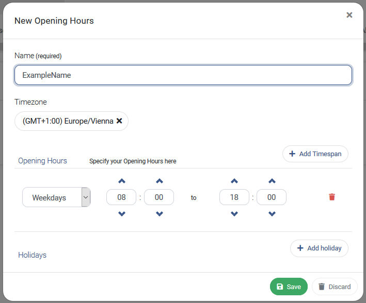This screenshot has width=366, height=303.
Task: Increase the end minutes value
Action: tap(272, 181)
